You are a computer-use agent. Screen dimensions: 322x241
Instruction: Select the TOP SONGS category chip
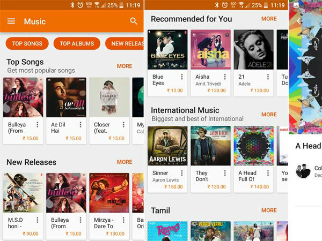tap(27, 43)
